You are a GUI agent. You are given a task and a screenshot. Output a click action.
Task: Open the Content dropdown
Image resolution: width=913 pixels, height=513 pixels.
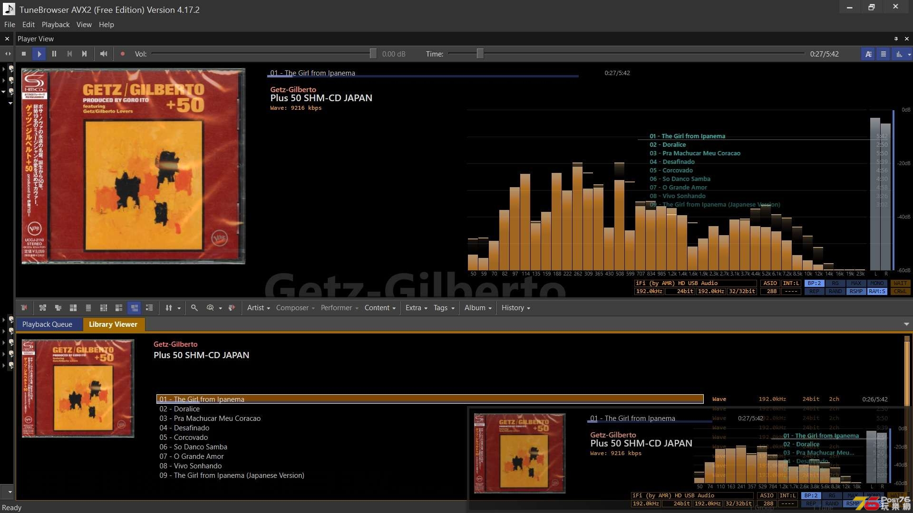tap(380, 308)
